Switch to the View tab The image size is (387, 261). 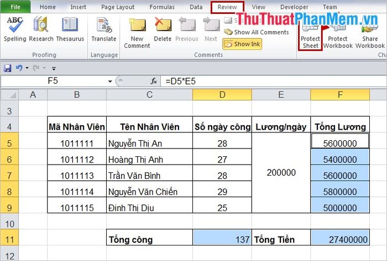(x=258, y=7)
